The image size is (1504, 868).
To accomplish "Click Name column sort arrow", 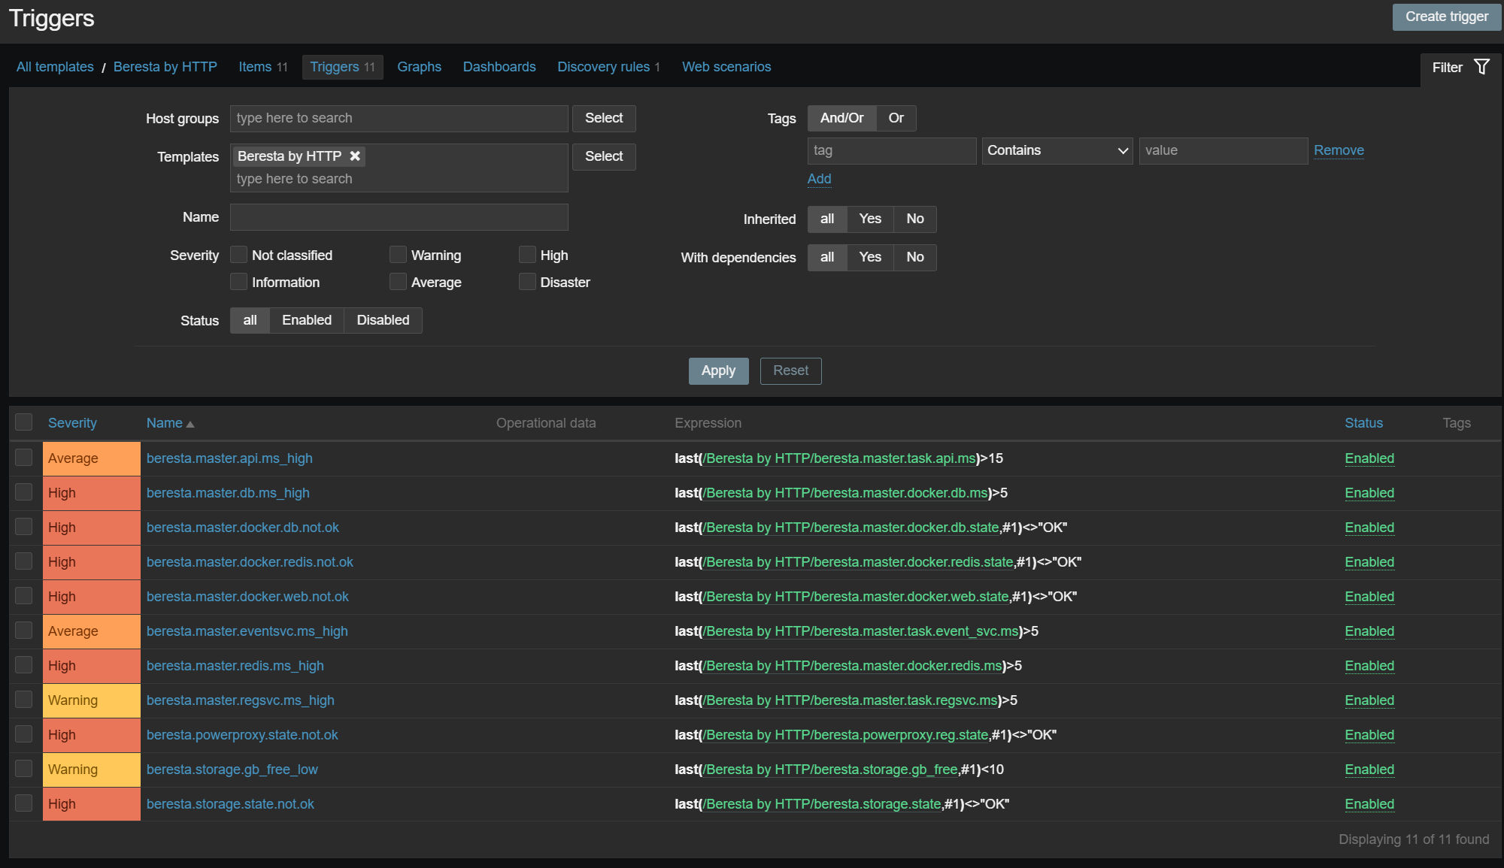I will pyautogui.click(x=190, y=425).
